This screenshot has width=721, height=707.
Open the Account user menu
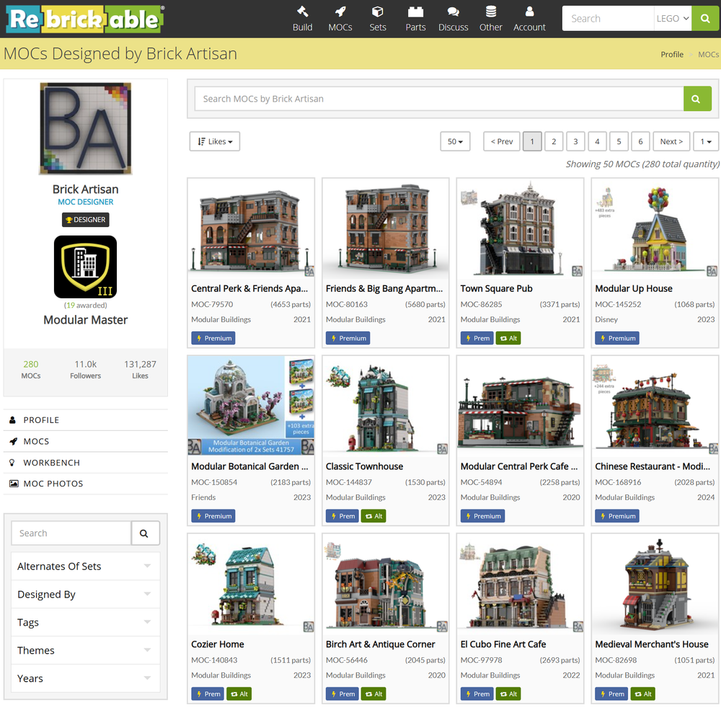(x=529, y=19)
